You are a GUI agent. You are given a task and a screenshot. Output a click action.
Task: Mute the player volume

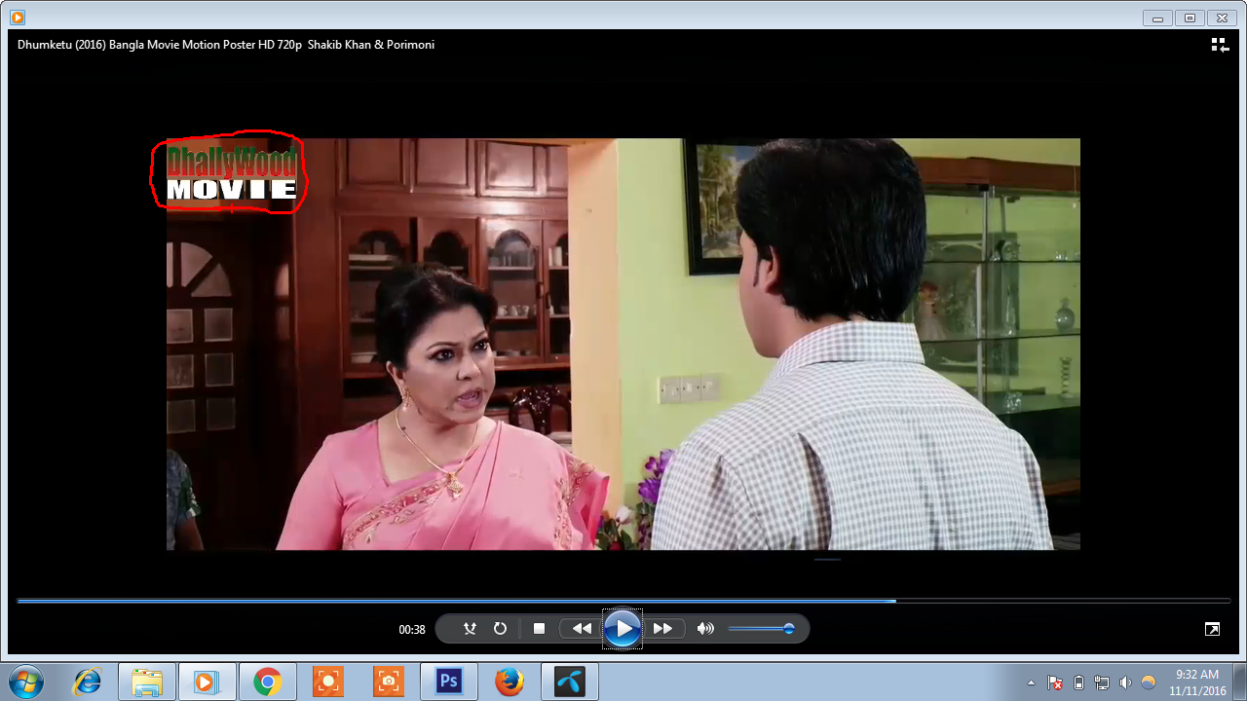[x=705, y=629]
